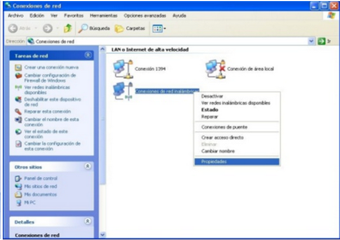This screenshot has height=240, width=340.
Task: Click the Panel de control icon
Action: (x=18, y=179)
